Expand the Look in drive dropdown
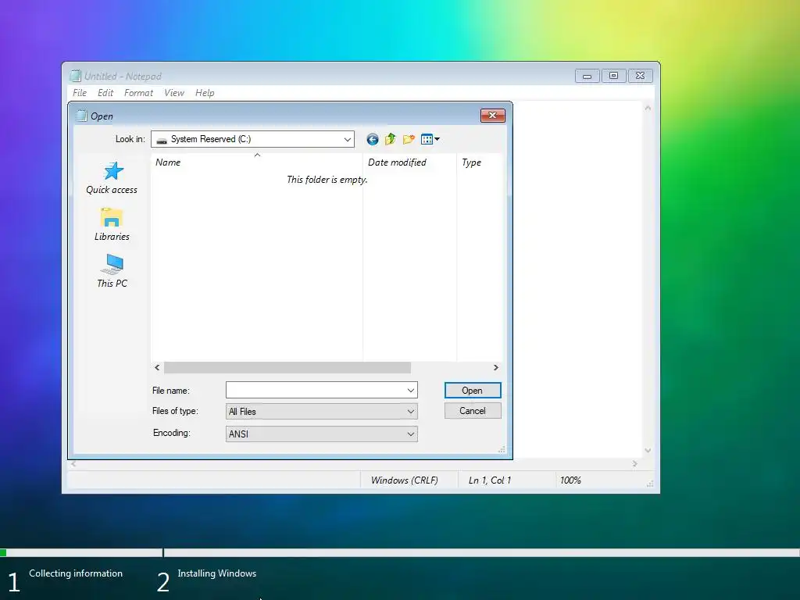Viewport: 800px width, 600px height. 348,139
